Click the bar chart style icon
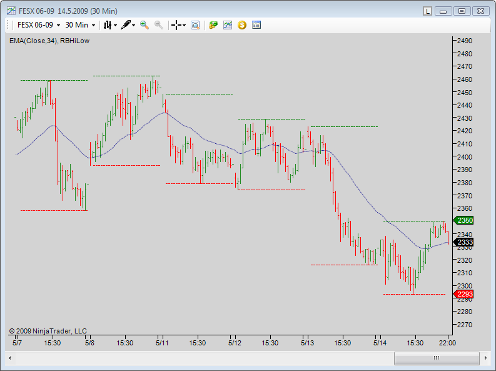 pyautogui.click(x=108, y=25)
